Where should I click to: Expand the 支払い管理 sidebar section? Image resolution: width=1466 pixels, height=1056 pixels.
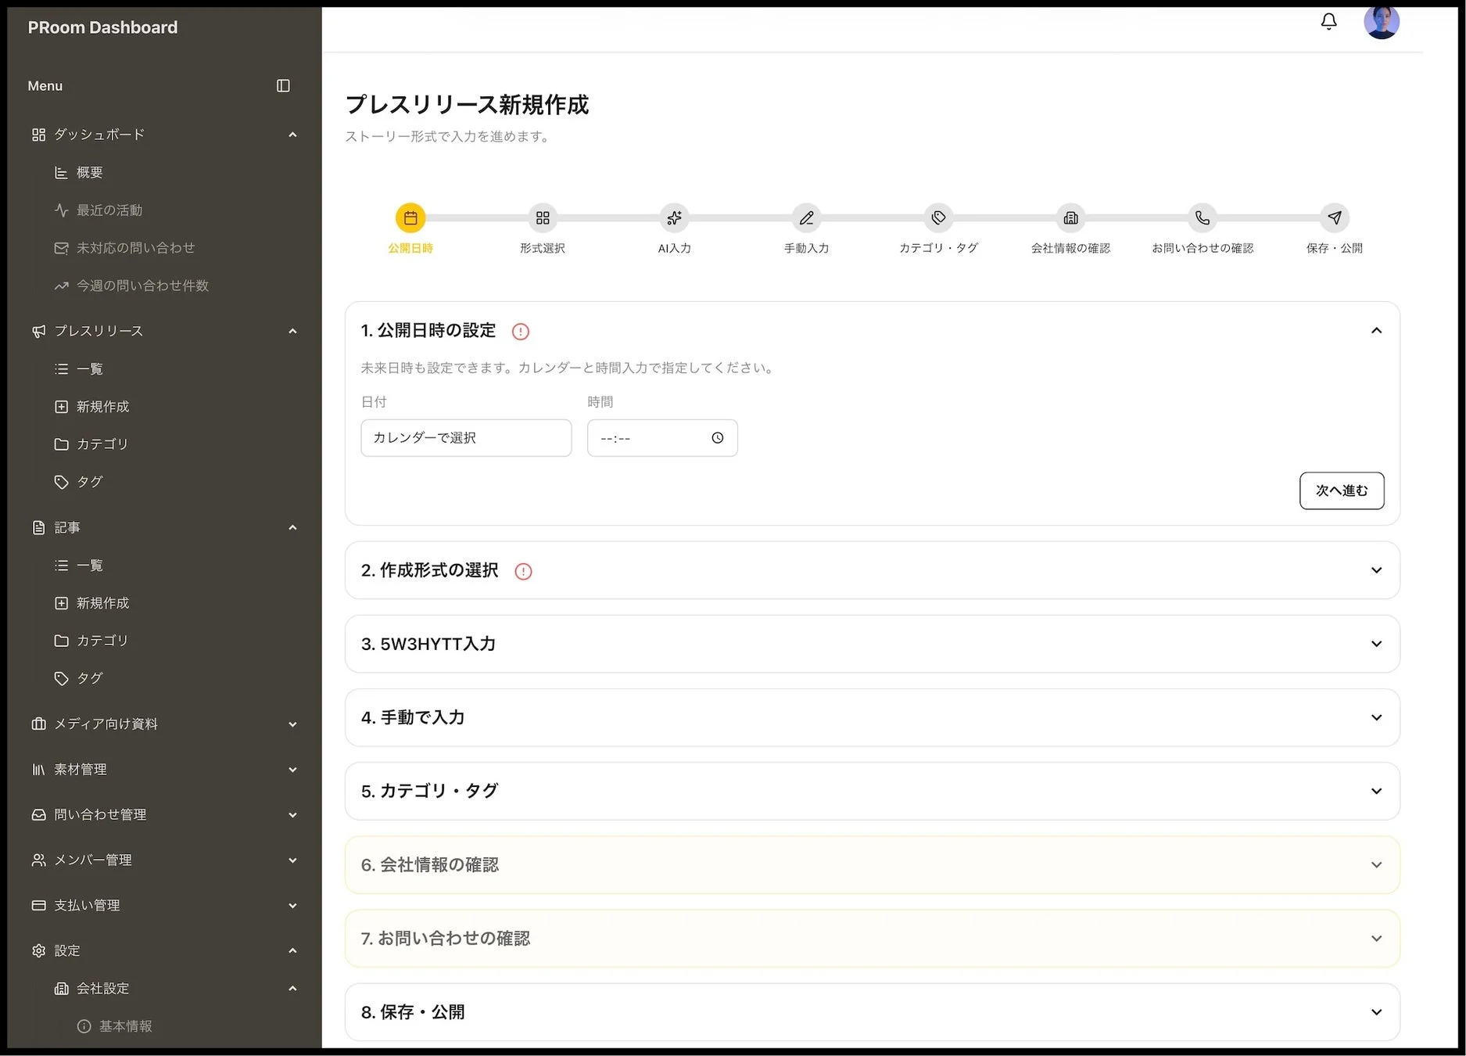coord(292,906)
